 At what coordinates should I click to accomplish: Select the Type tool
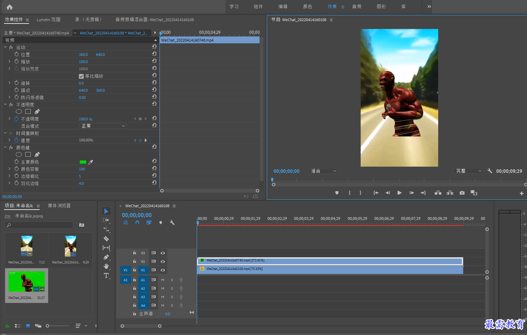coord(106,275)
